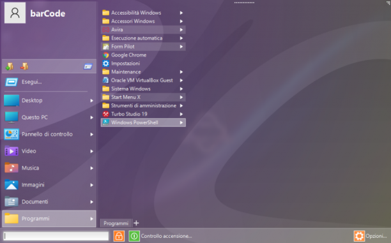Viewport: 391px width, 243px height.
Task: Open Strumenti di amministrazione menu entry
Action: click(143, 106)
